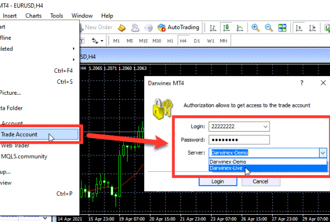The image size is (330, 222).
Task: Toggle the chart shift icon
Action: point(312,28)
